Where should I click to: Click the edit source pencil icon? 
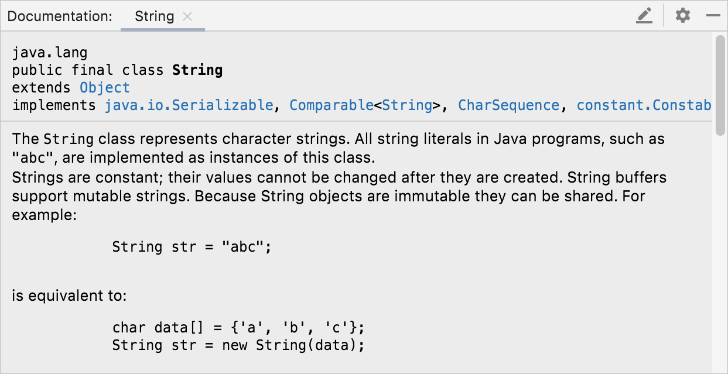[x=644, y=16]
